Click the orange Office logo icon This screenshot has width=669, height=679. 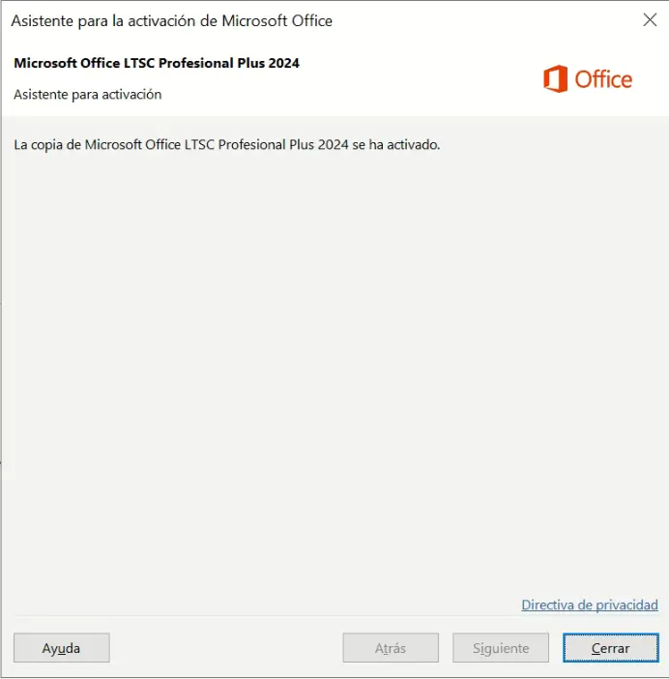tap(555, 79)
